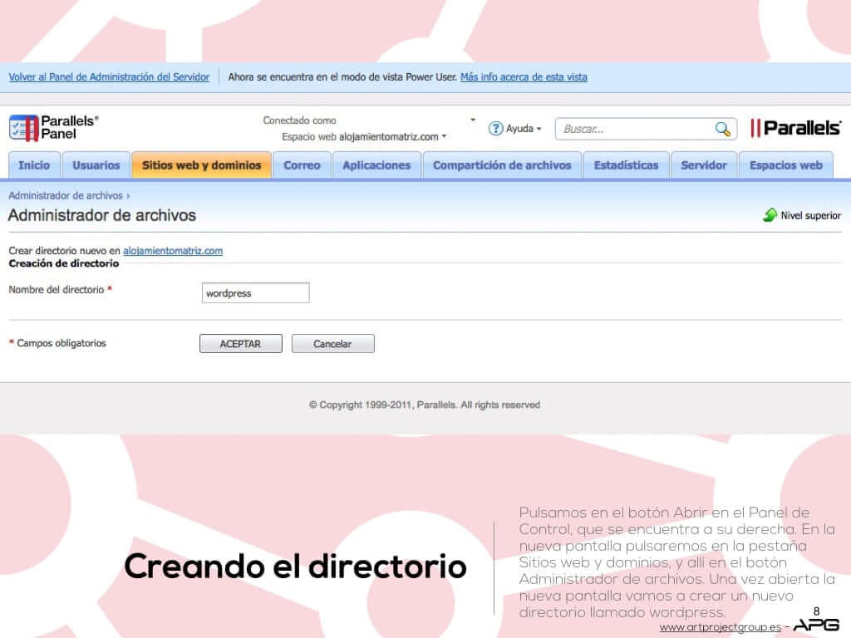
Task: Click the search magnifier icon
Action: [722, 129]
